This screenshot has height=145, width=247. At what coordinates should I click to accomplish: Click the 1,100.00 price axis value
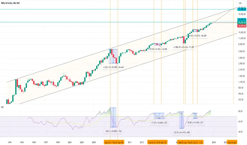pos(241,82)
